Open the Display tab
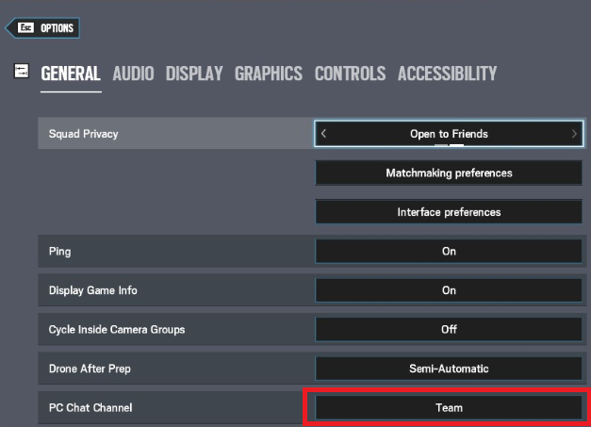The image size is (591, 427). [194, 74]
